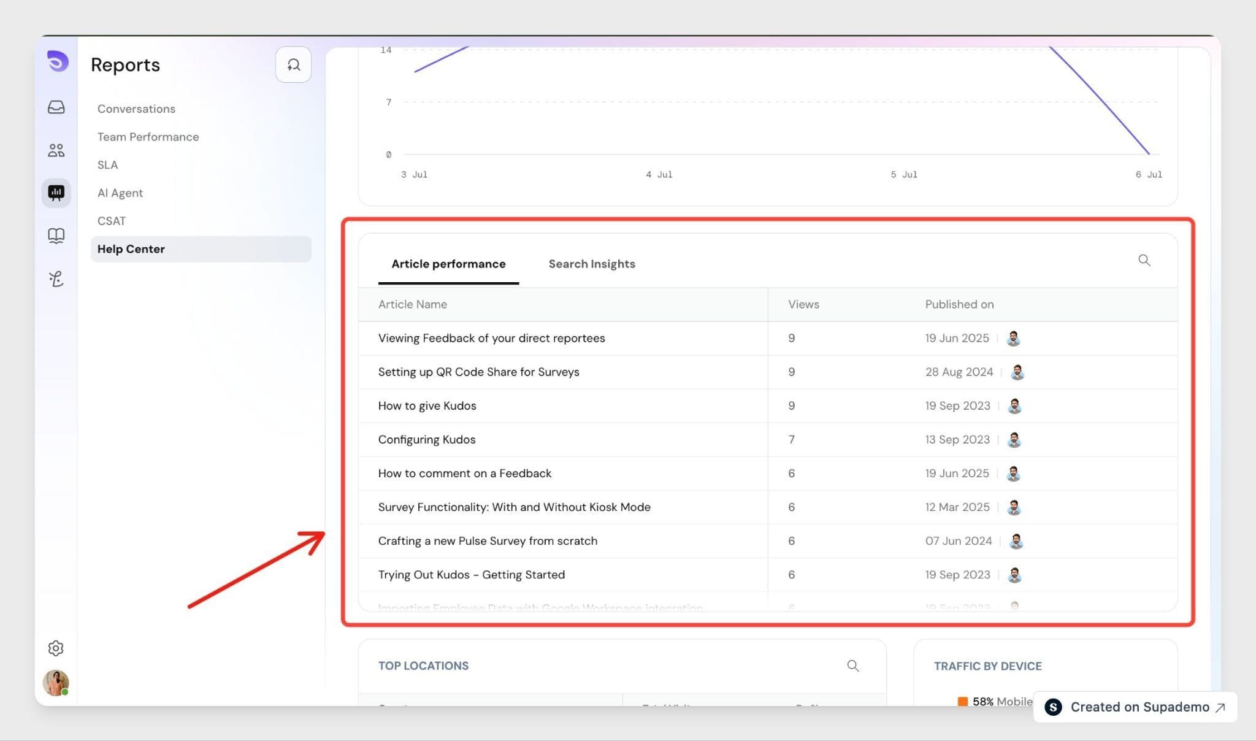1256x741 pixels.
Task: Click author avatar in Trying Out Kudos row
Action: click(x=1014, y=574)
